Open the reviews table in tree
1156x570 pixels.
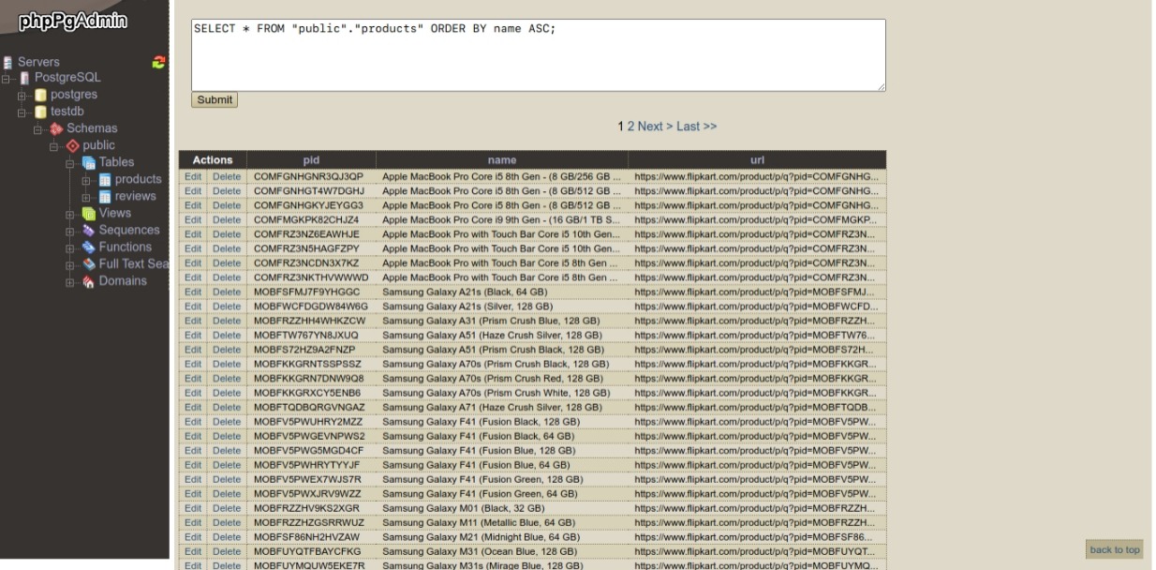(x=136, y=196)
